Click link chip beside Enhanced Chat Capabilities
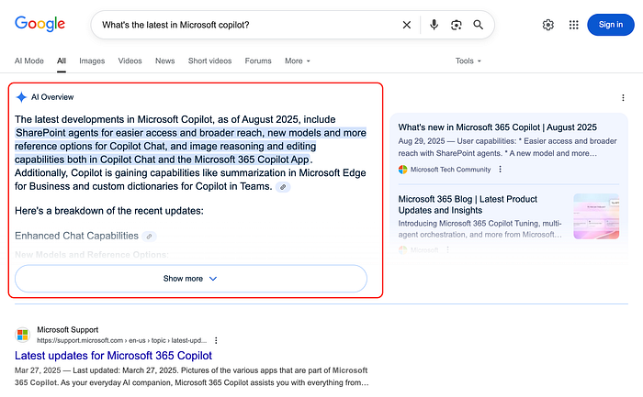The width and height of the screenshot is (643, 397). (x=149, y=237)
